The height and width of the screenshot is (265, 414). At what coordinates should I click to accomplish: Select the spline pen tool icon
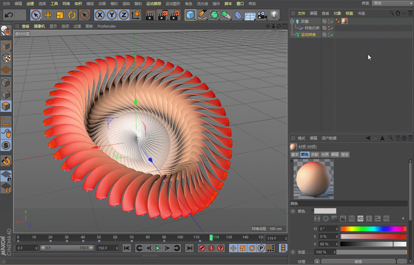click(x=202, y=15)
